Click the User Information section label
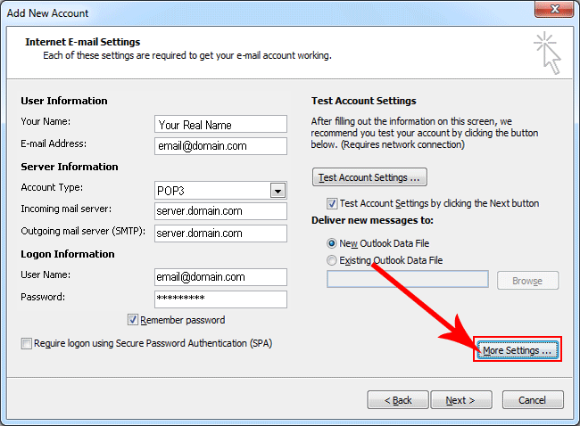The image size is (580, 426). click(64, 101)
